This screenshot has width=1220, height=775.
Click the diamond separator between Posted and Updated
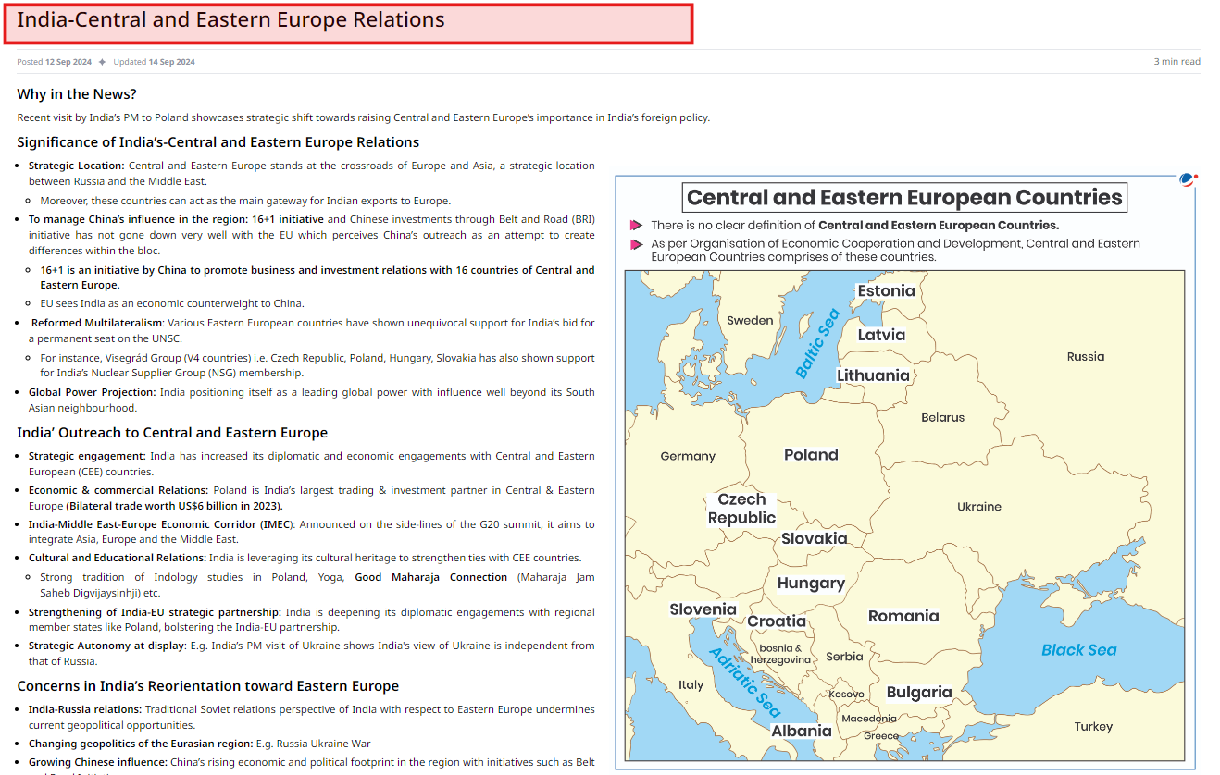[102, 62]
